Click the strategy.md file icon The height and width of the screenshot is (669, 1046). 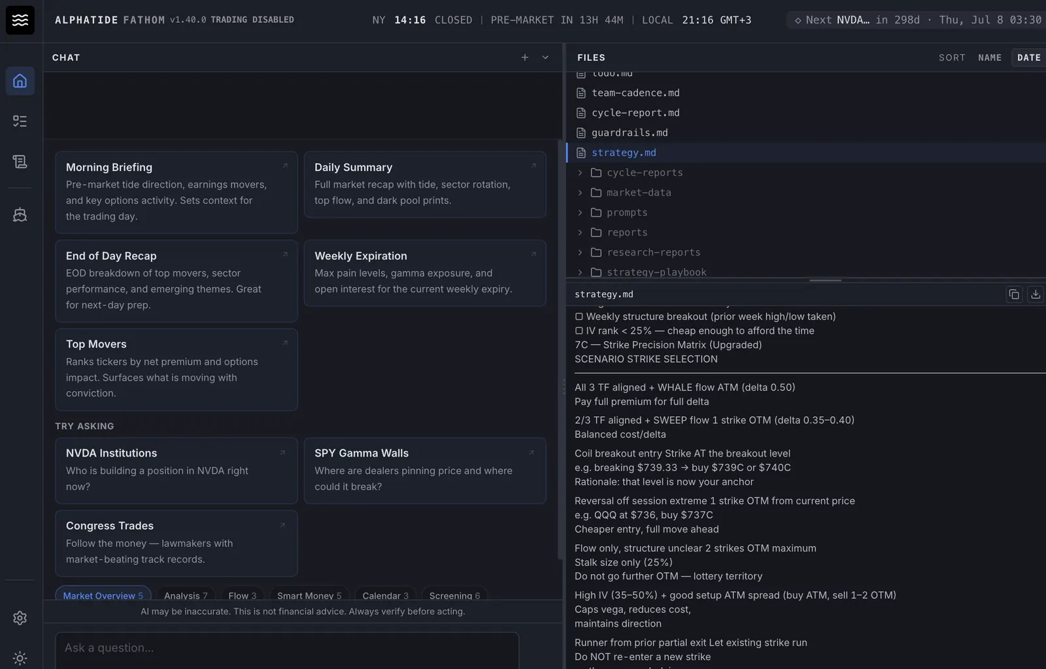(581, 153)
